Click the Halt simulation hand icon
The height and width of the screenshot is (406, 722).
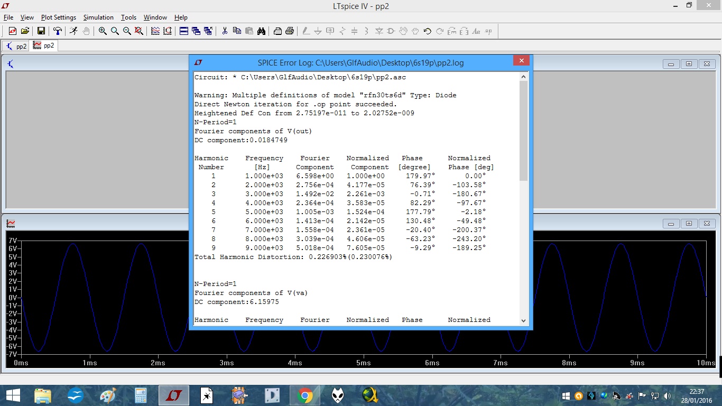pos(86,31)
